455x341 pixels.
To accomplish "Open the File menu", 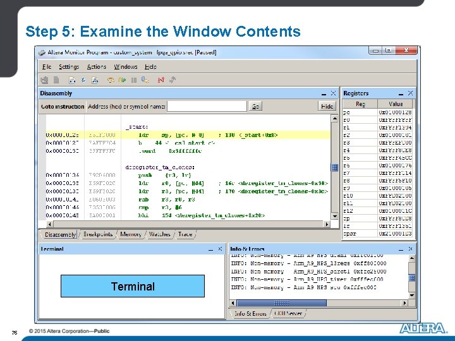I will [x=46, y=67].
